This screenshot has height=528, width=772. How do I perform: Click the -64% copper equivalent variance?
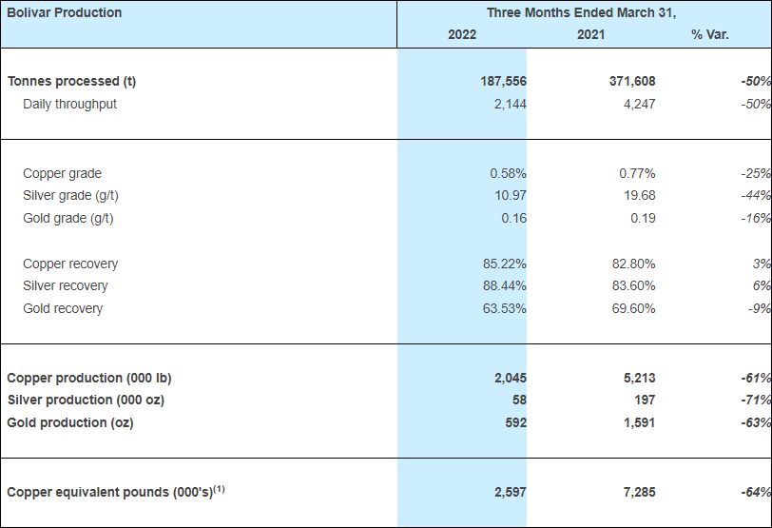coord(756,492)
